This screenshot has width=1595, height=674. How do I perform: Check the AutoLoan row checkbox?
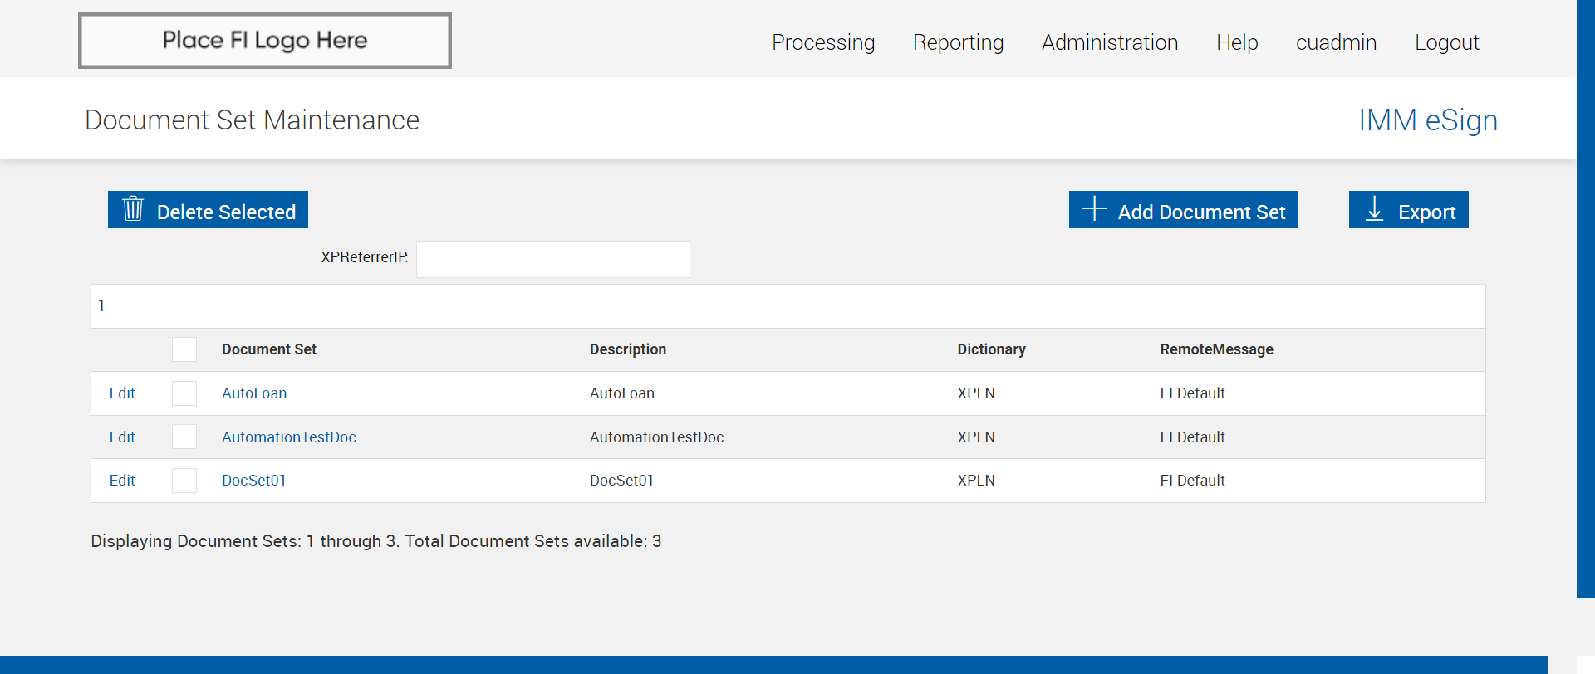[x=184, y=393]
